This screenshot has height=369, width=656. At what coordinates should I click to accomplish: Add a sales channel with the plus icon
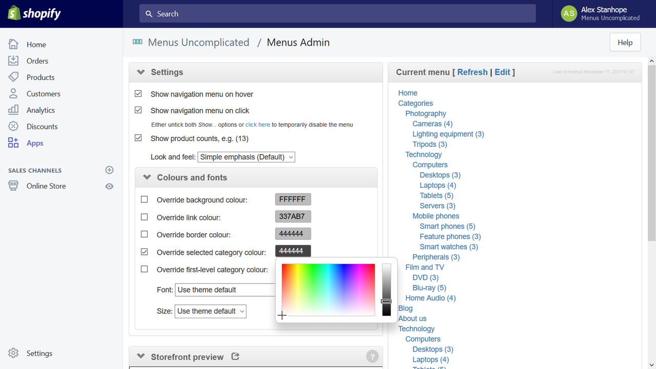click(109, 170)
